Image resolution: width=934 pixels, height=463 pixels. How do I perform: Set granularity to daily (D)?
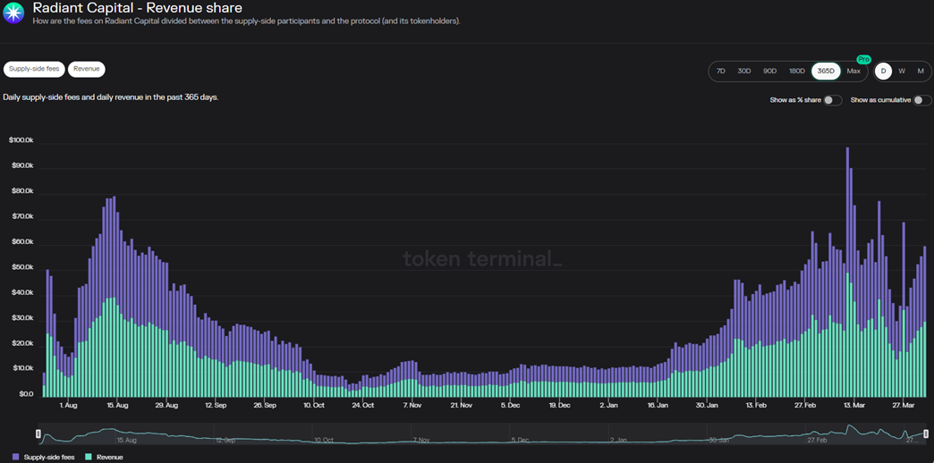coord(883,72)
